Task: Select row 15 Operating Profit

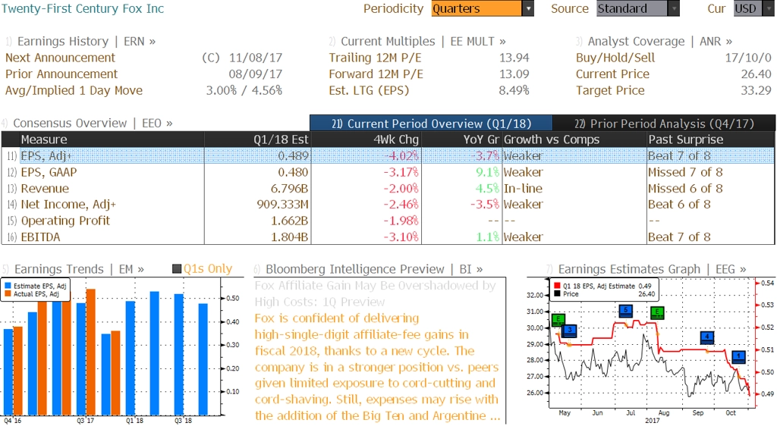Action: [388, 221]
